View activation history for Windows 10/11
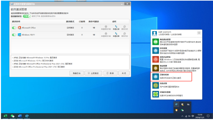213x120 pixels. (x=125, y=35)
